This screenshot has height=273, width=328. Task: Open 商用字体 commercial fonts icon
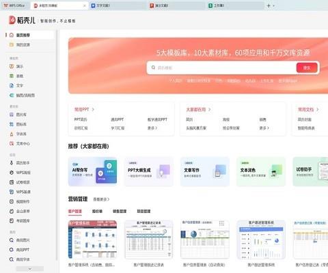click(x=12, y=259)
